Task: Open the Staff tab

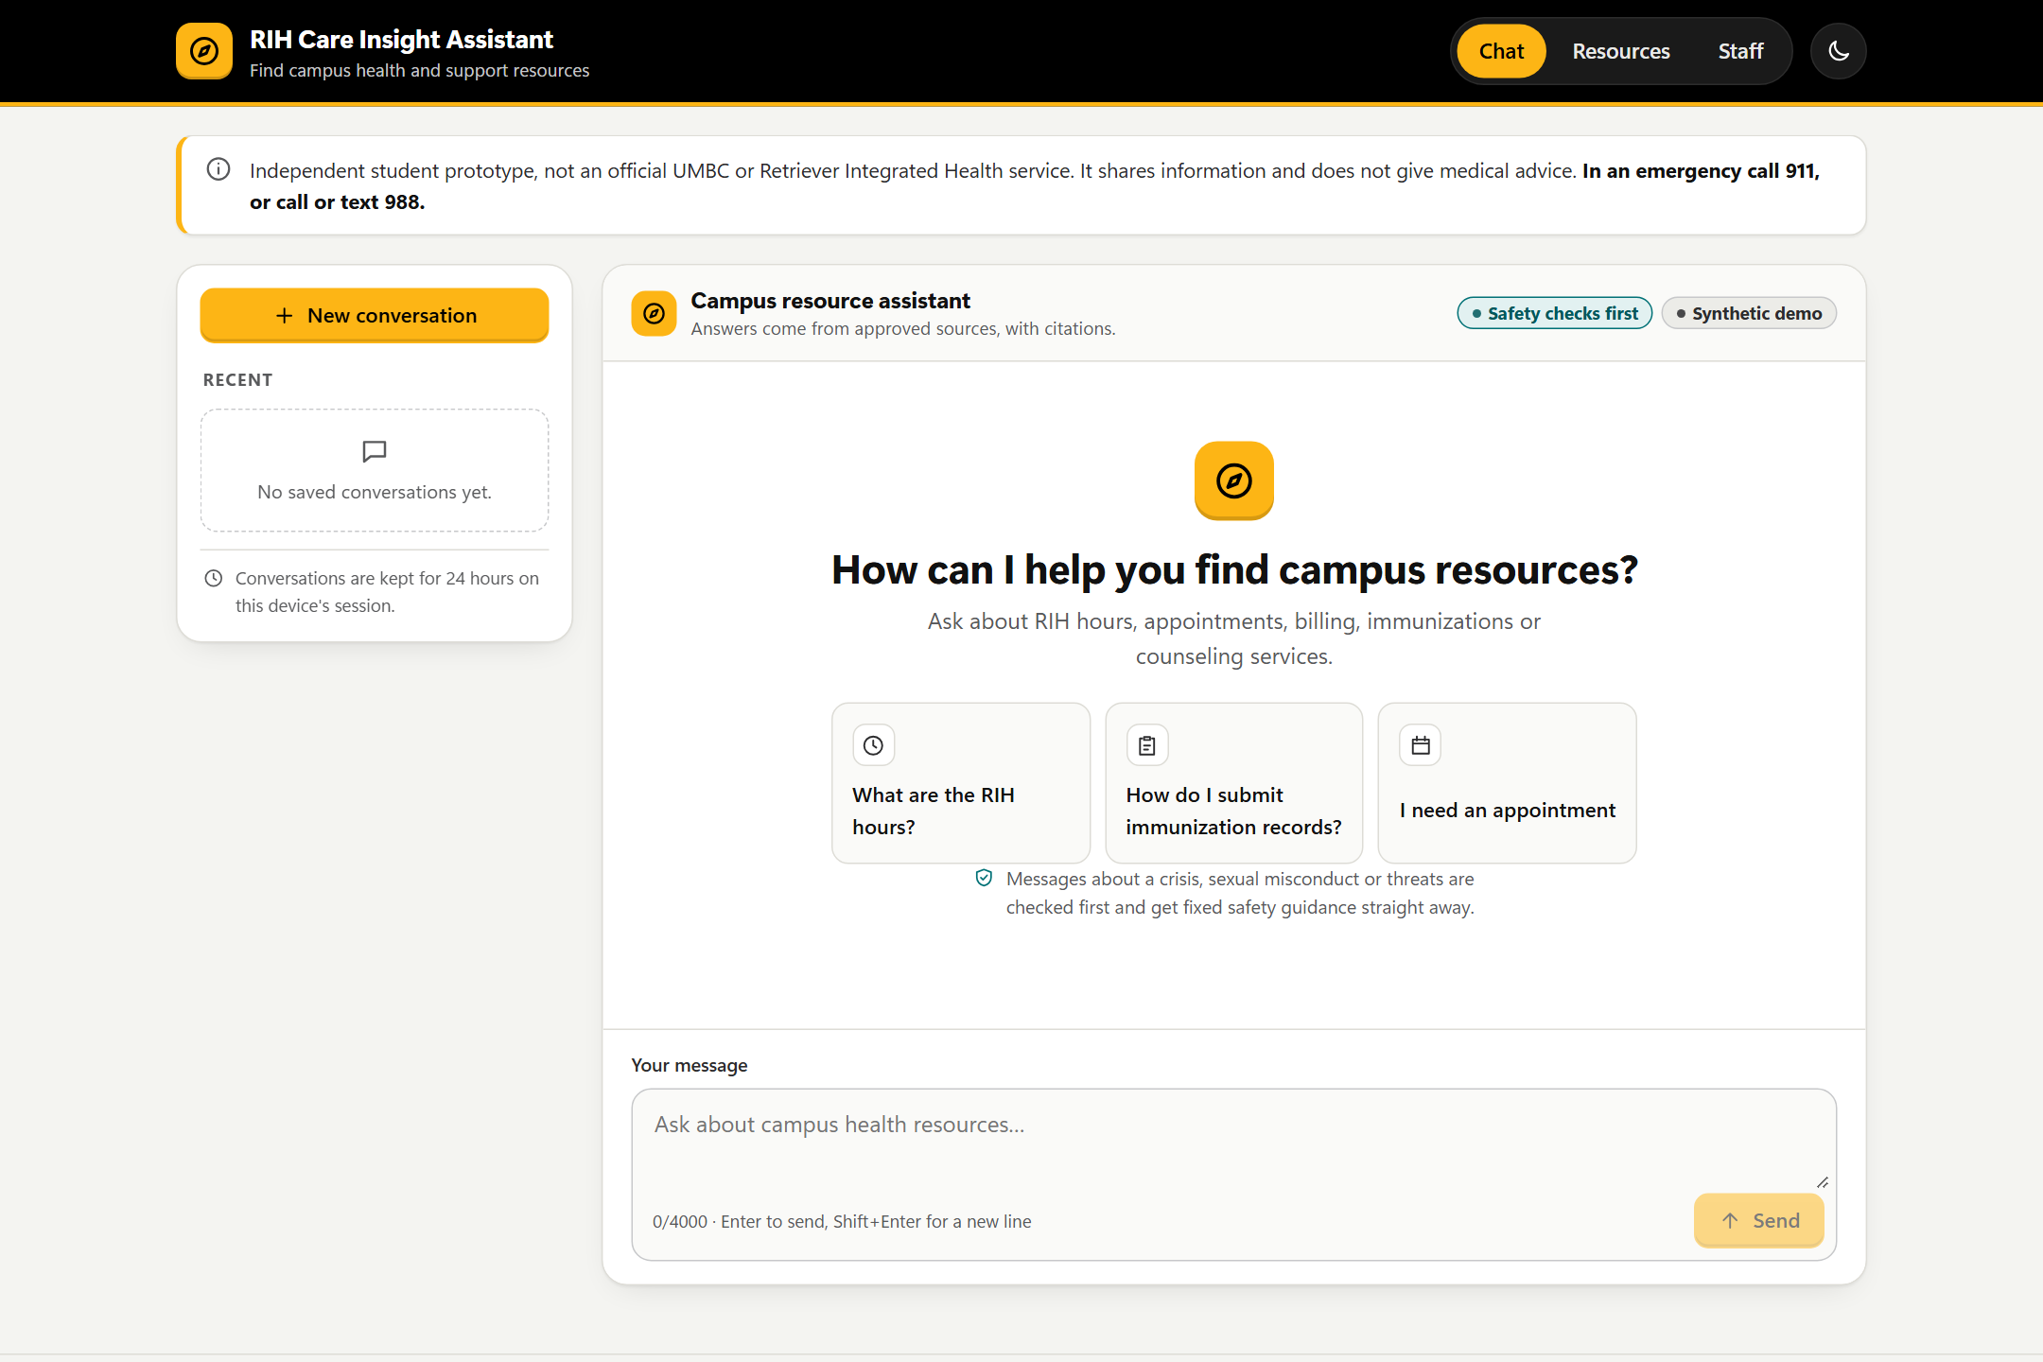Action: pos(1740,51)
